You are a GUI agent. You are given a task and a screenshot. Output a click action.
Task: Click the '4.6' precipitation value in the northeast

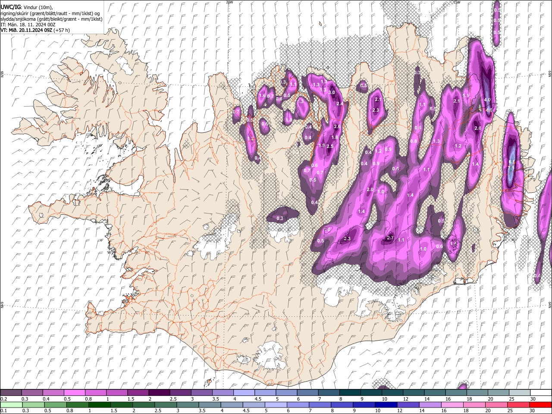pyautogui.click(x=489, y=110)
